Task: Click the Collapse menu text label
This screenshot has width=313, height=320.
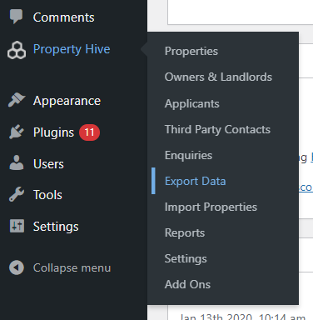Action: click(72, 267)
